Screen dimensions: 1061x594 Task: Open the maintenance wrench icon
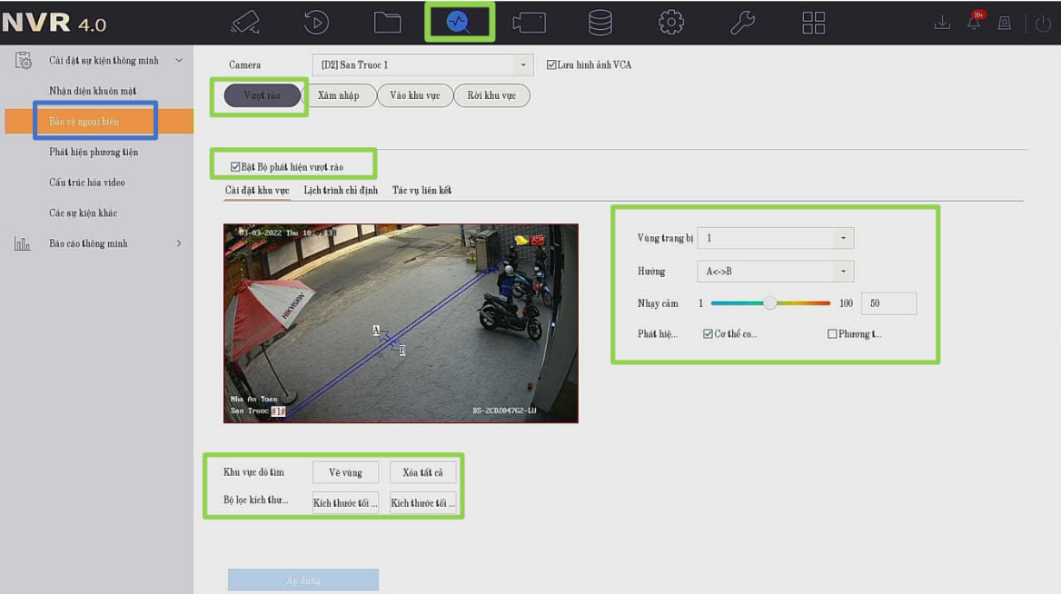(x=742, y=22)
